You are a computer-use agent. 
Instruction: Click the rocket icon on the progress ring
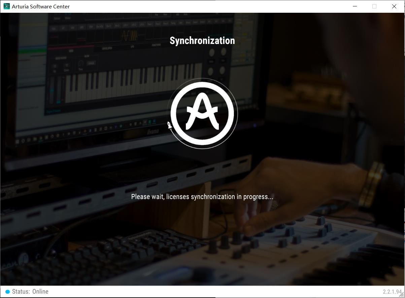click(x=170, y=126)
